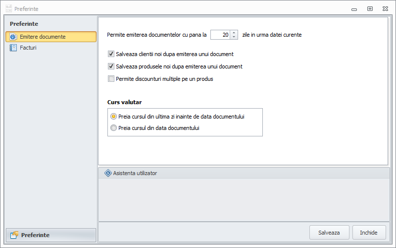396x248 pixels.
Task: Uncheck Salveaza clientii noi dupa emiterea documentului
Action: pos(111,54)
